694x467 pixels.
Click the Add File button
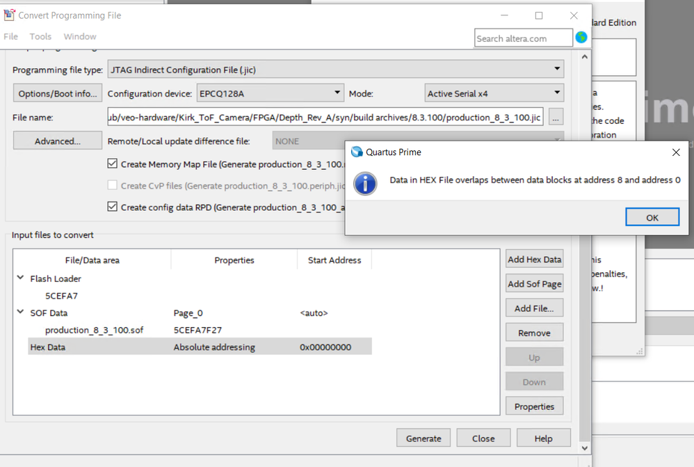click(534, 308)
